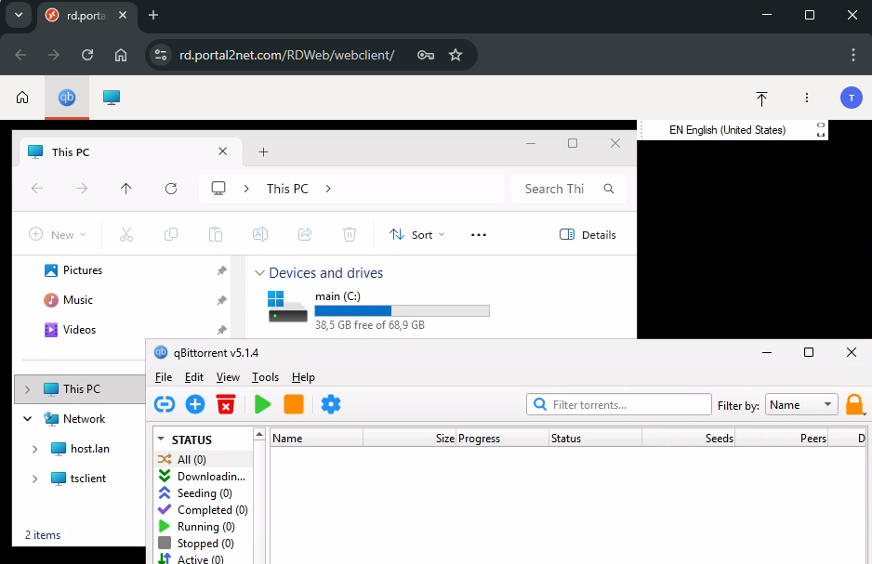
Task: Select the qBittorrent app in RD webclient bar
Action: [x=67, y=98]
